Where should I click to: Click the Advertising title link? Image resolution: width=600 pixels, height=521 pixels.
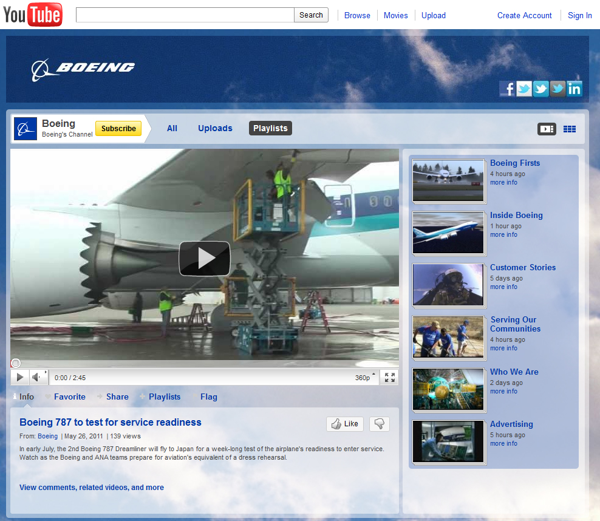coord(511,424)
